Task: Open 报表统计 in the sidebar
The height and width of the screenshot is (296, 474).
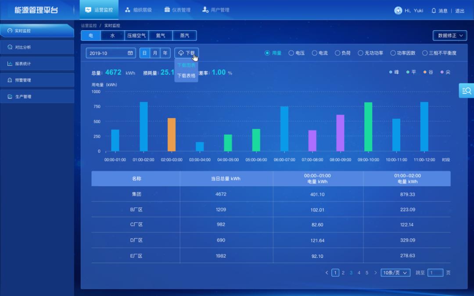Action: pos(37,64)
